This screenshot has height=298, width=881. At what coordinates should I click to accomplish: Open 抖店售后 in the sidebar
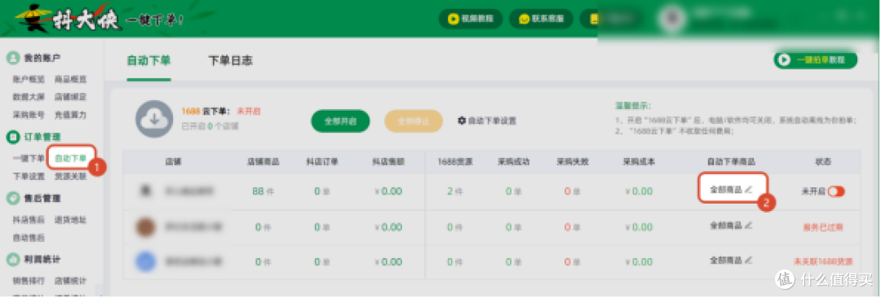[29, 220]
